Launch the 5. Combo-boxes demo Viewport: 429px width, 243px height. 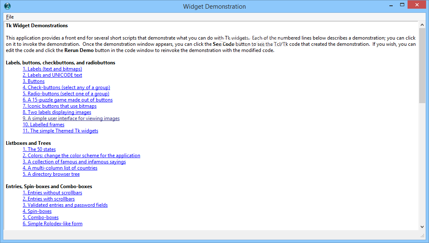click(40, 217)
